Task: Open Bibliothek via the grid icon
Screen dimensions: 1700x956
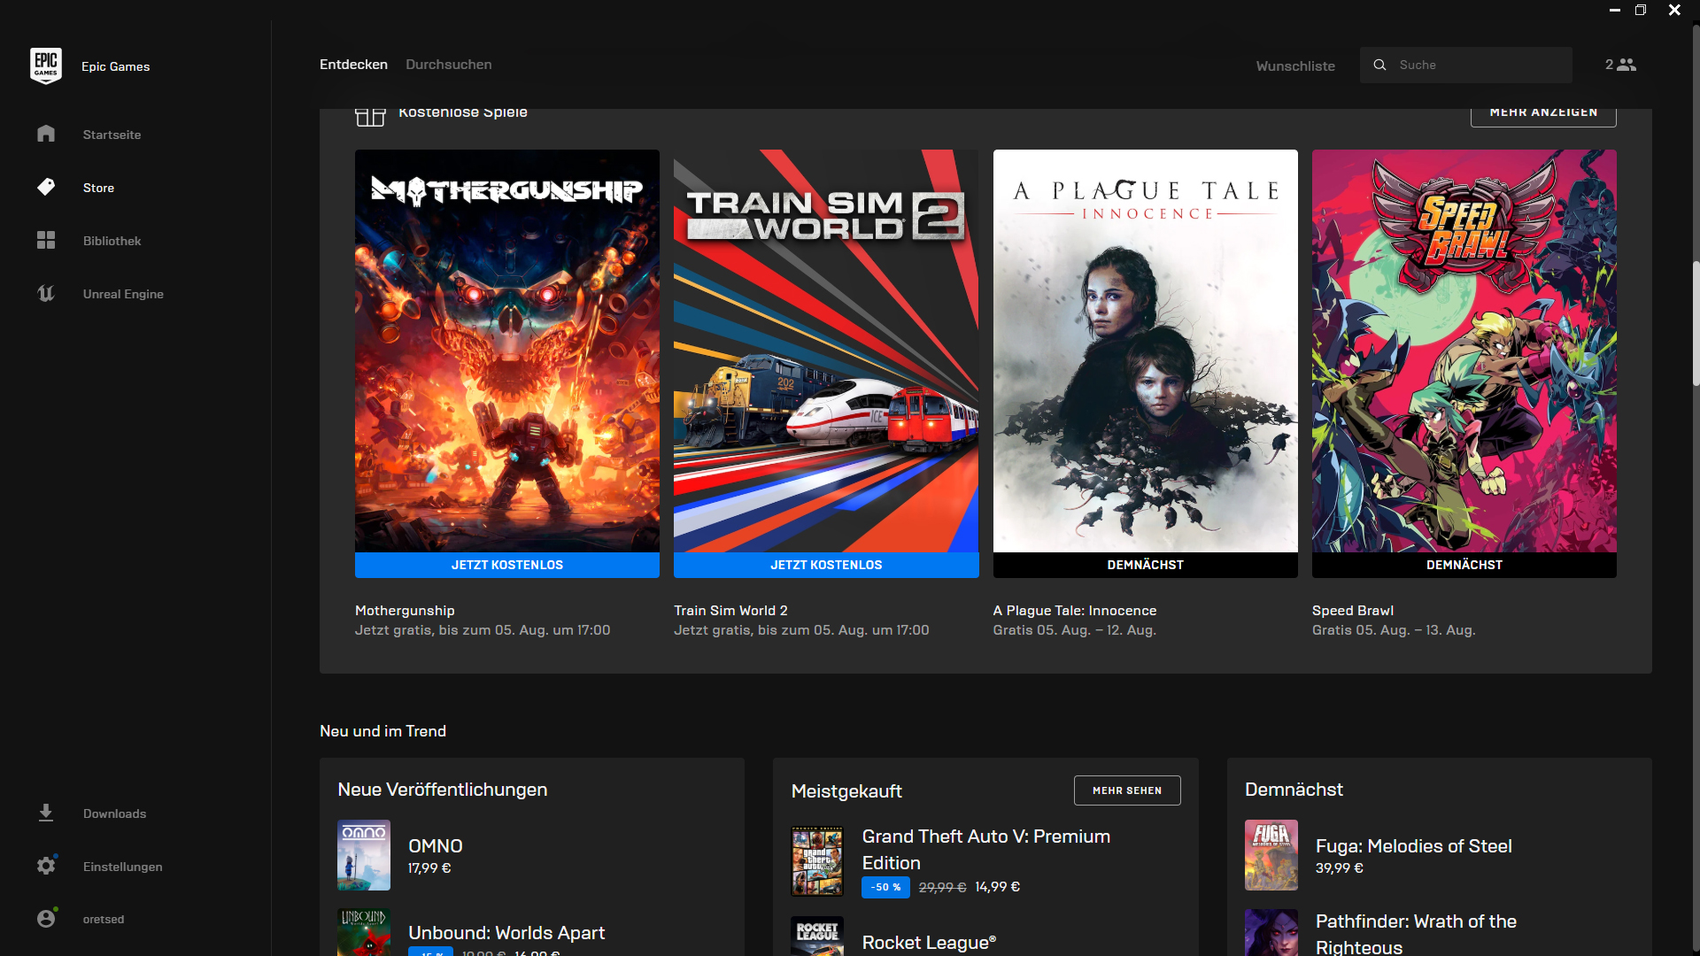Action: coord(46,240)
